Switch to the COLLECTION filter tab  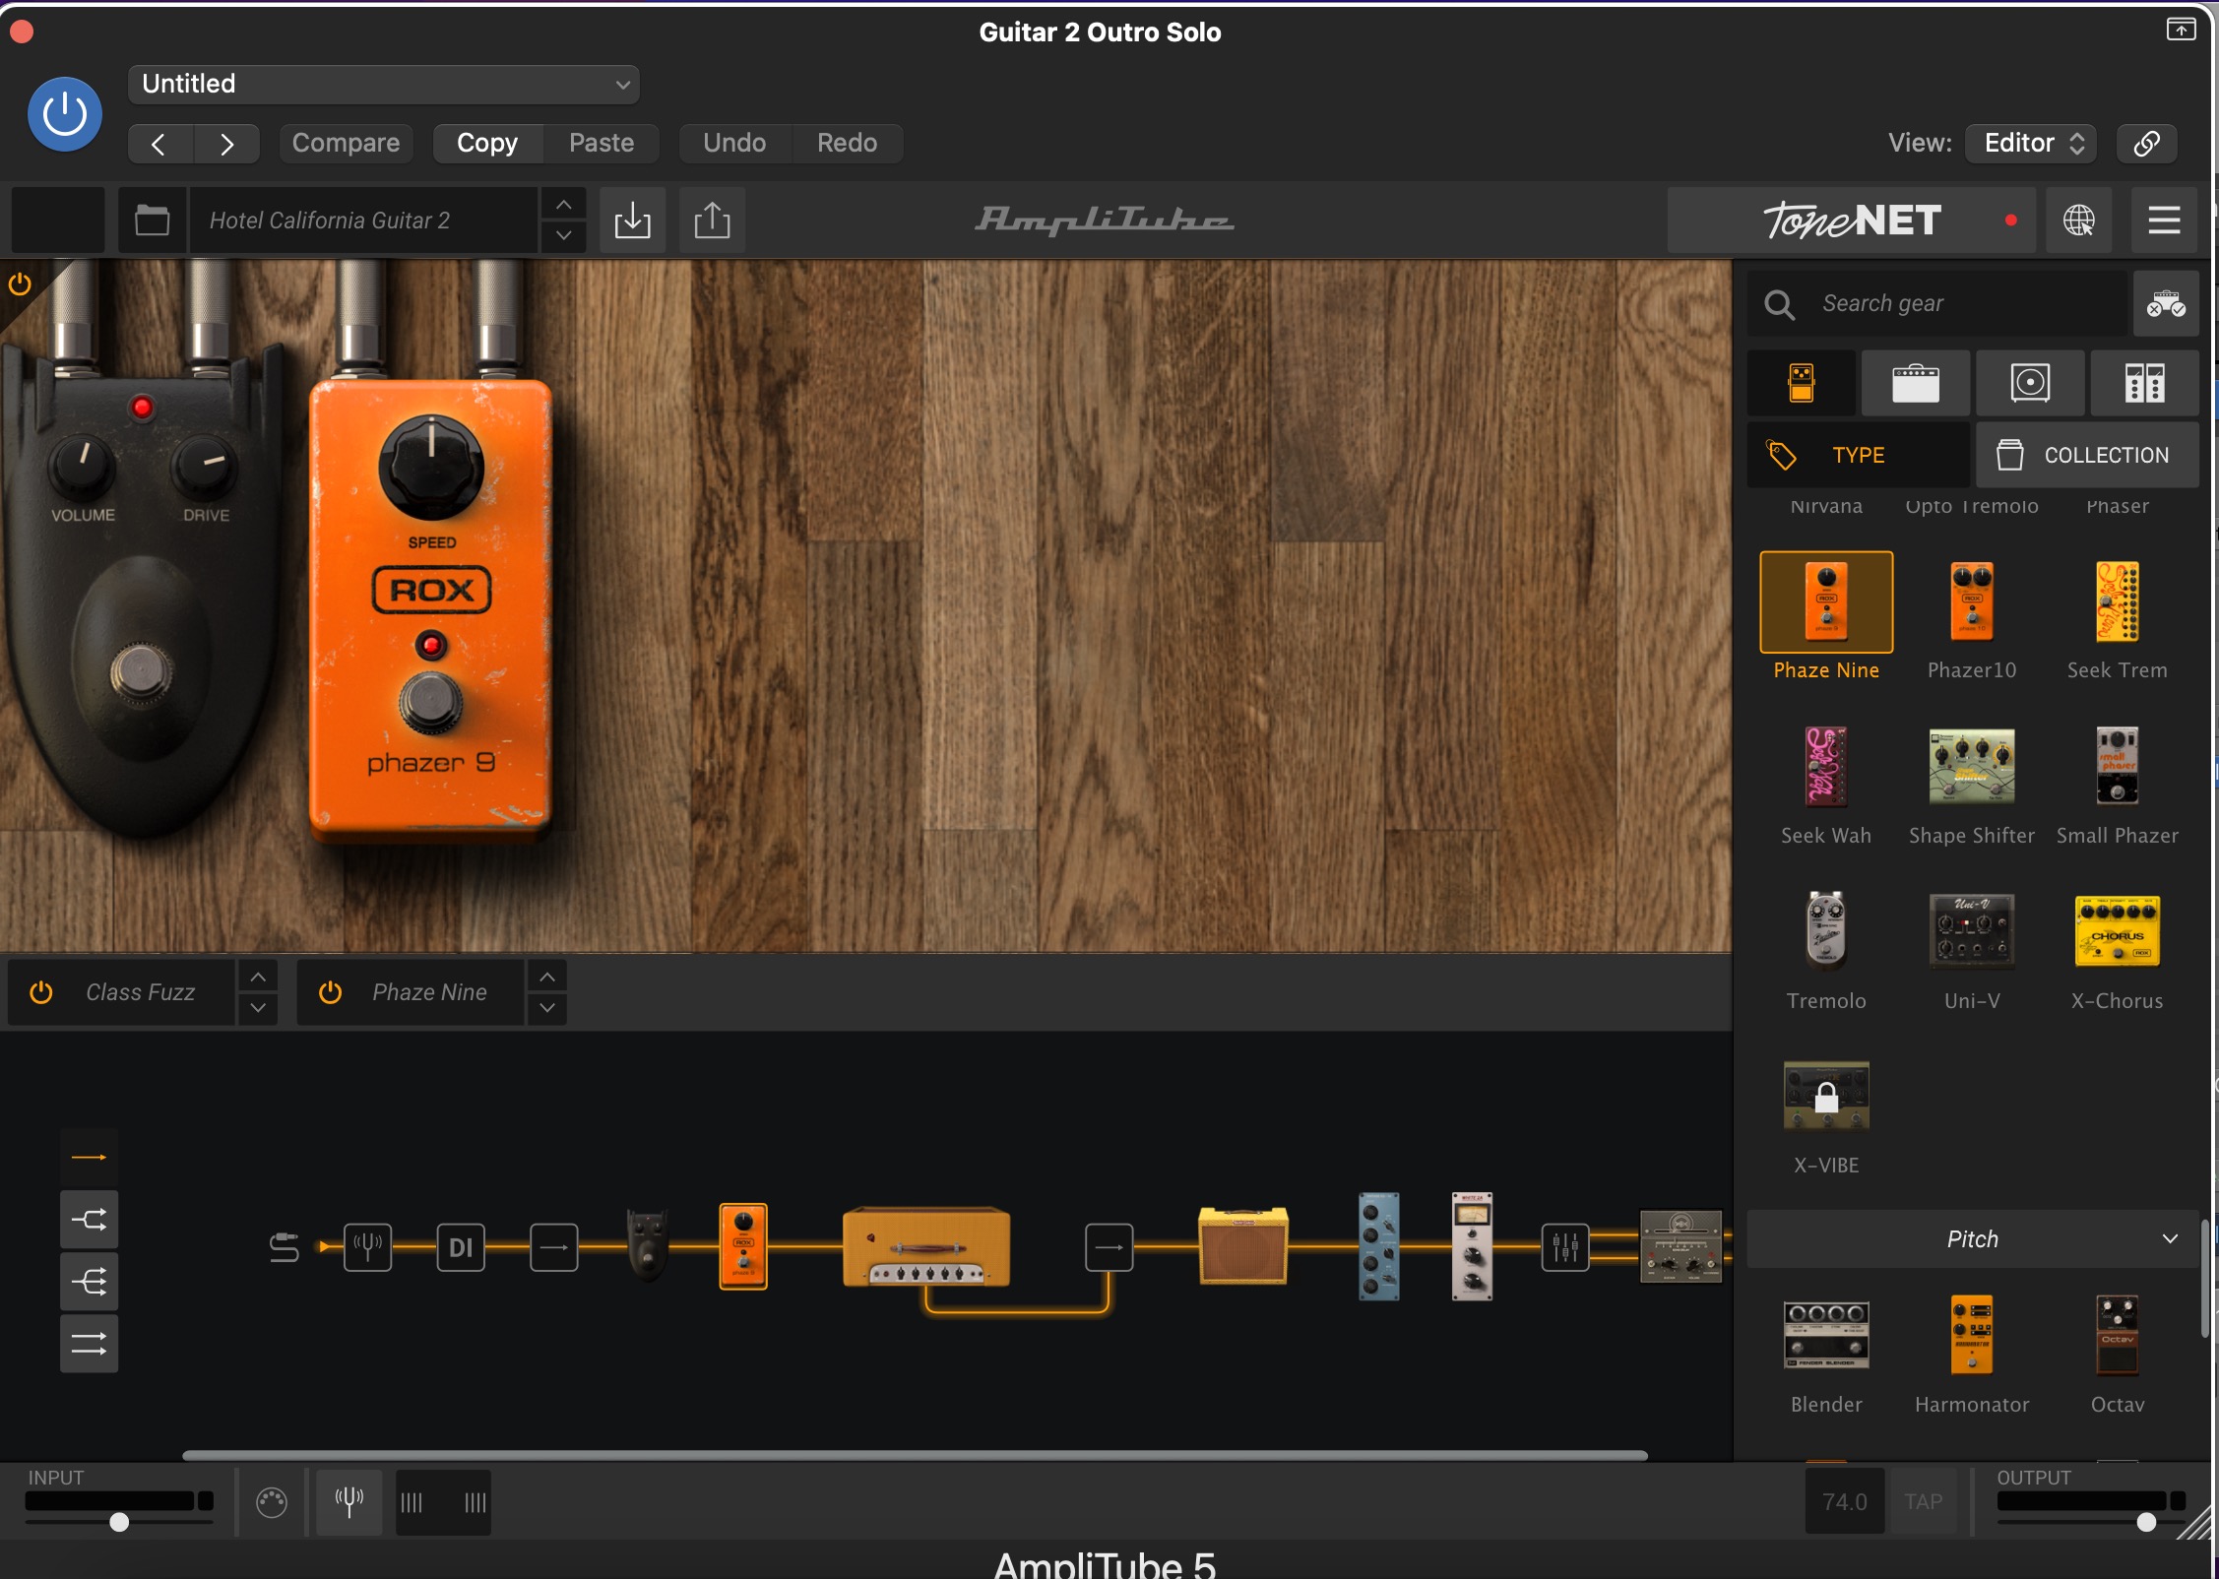coord(2087,455)
